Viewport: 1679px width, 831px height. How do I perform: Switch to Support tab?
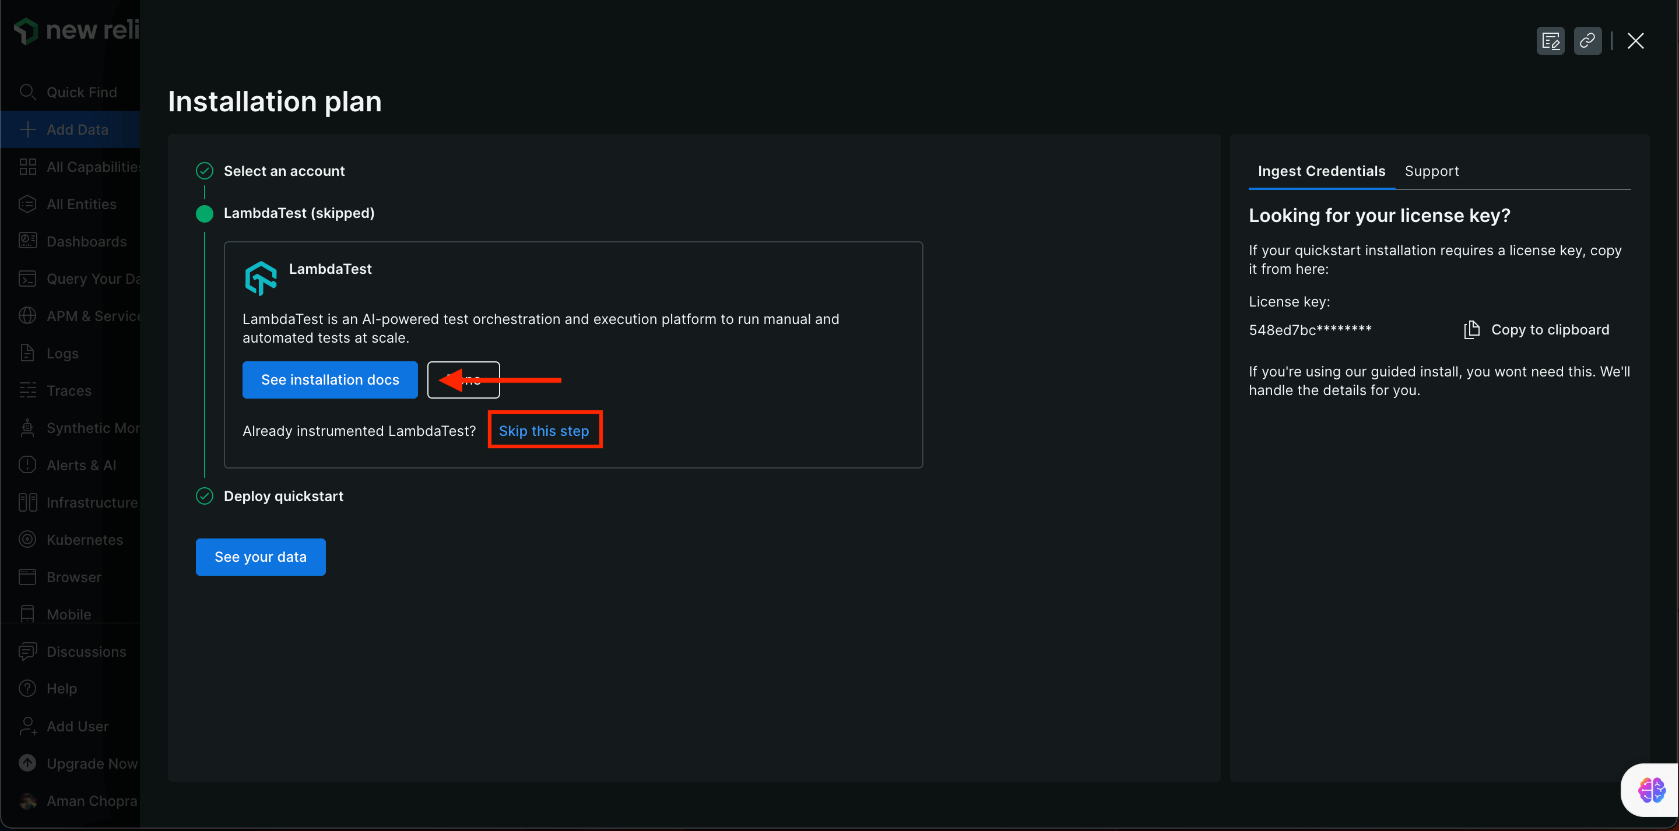pyautogui.click(x=1433, y=170)
